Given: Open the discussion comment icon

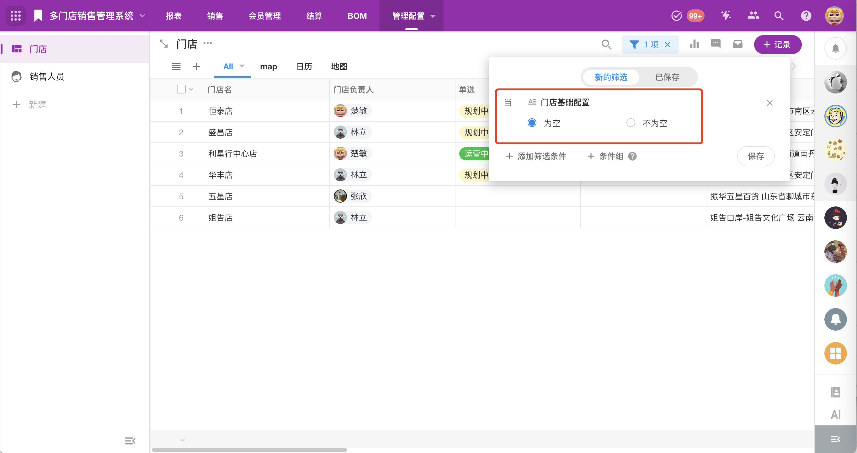Looking at the screenshot, I should (716, 44).
